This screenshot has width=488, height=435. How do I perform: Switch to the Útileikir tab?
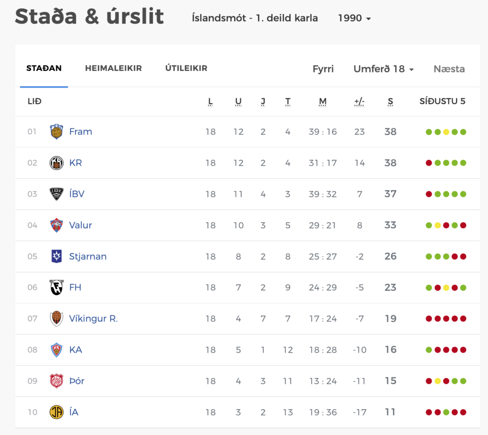coord(186,68)
